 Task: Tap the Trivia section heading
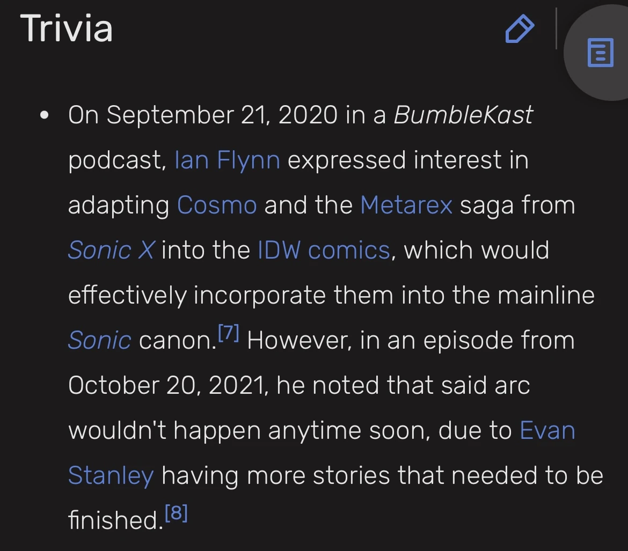click(x=67, y=29)
